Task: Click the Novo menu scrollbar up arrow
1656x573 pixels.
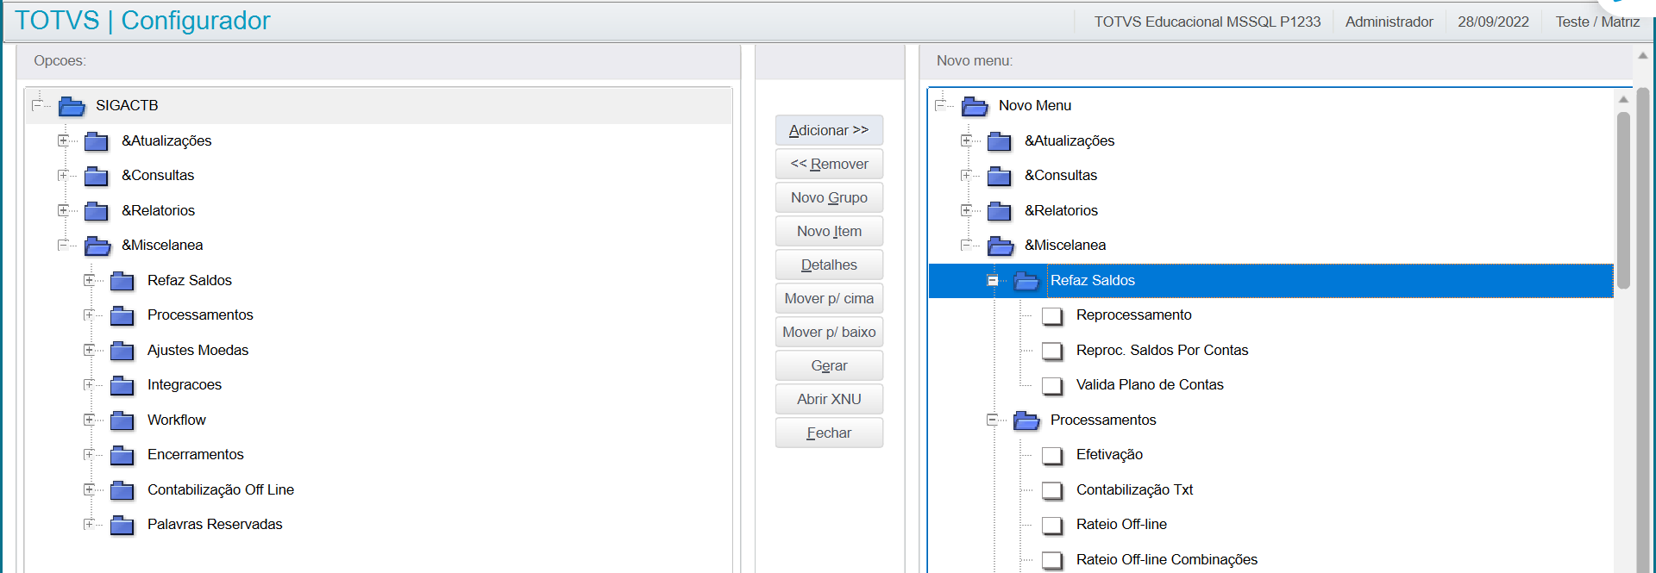Action: [1623, 99]
